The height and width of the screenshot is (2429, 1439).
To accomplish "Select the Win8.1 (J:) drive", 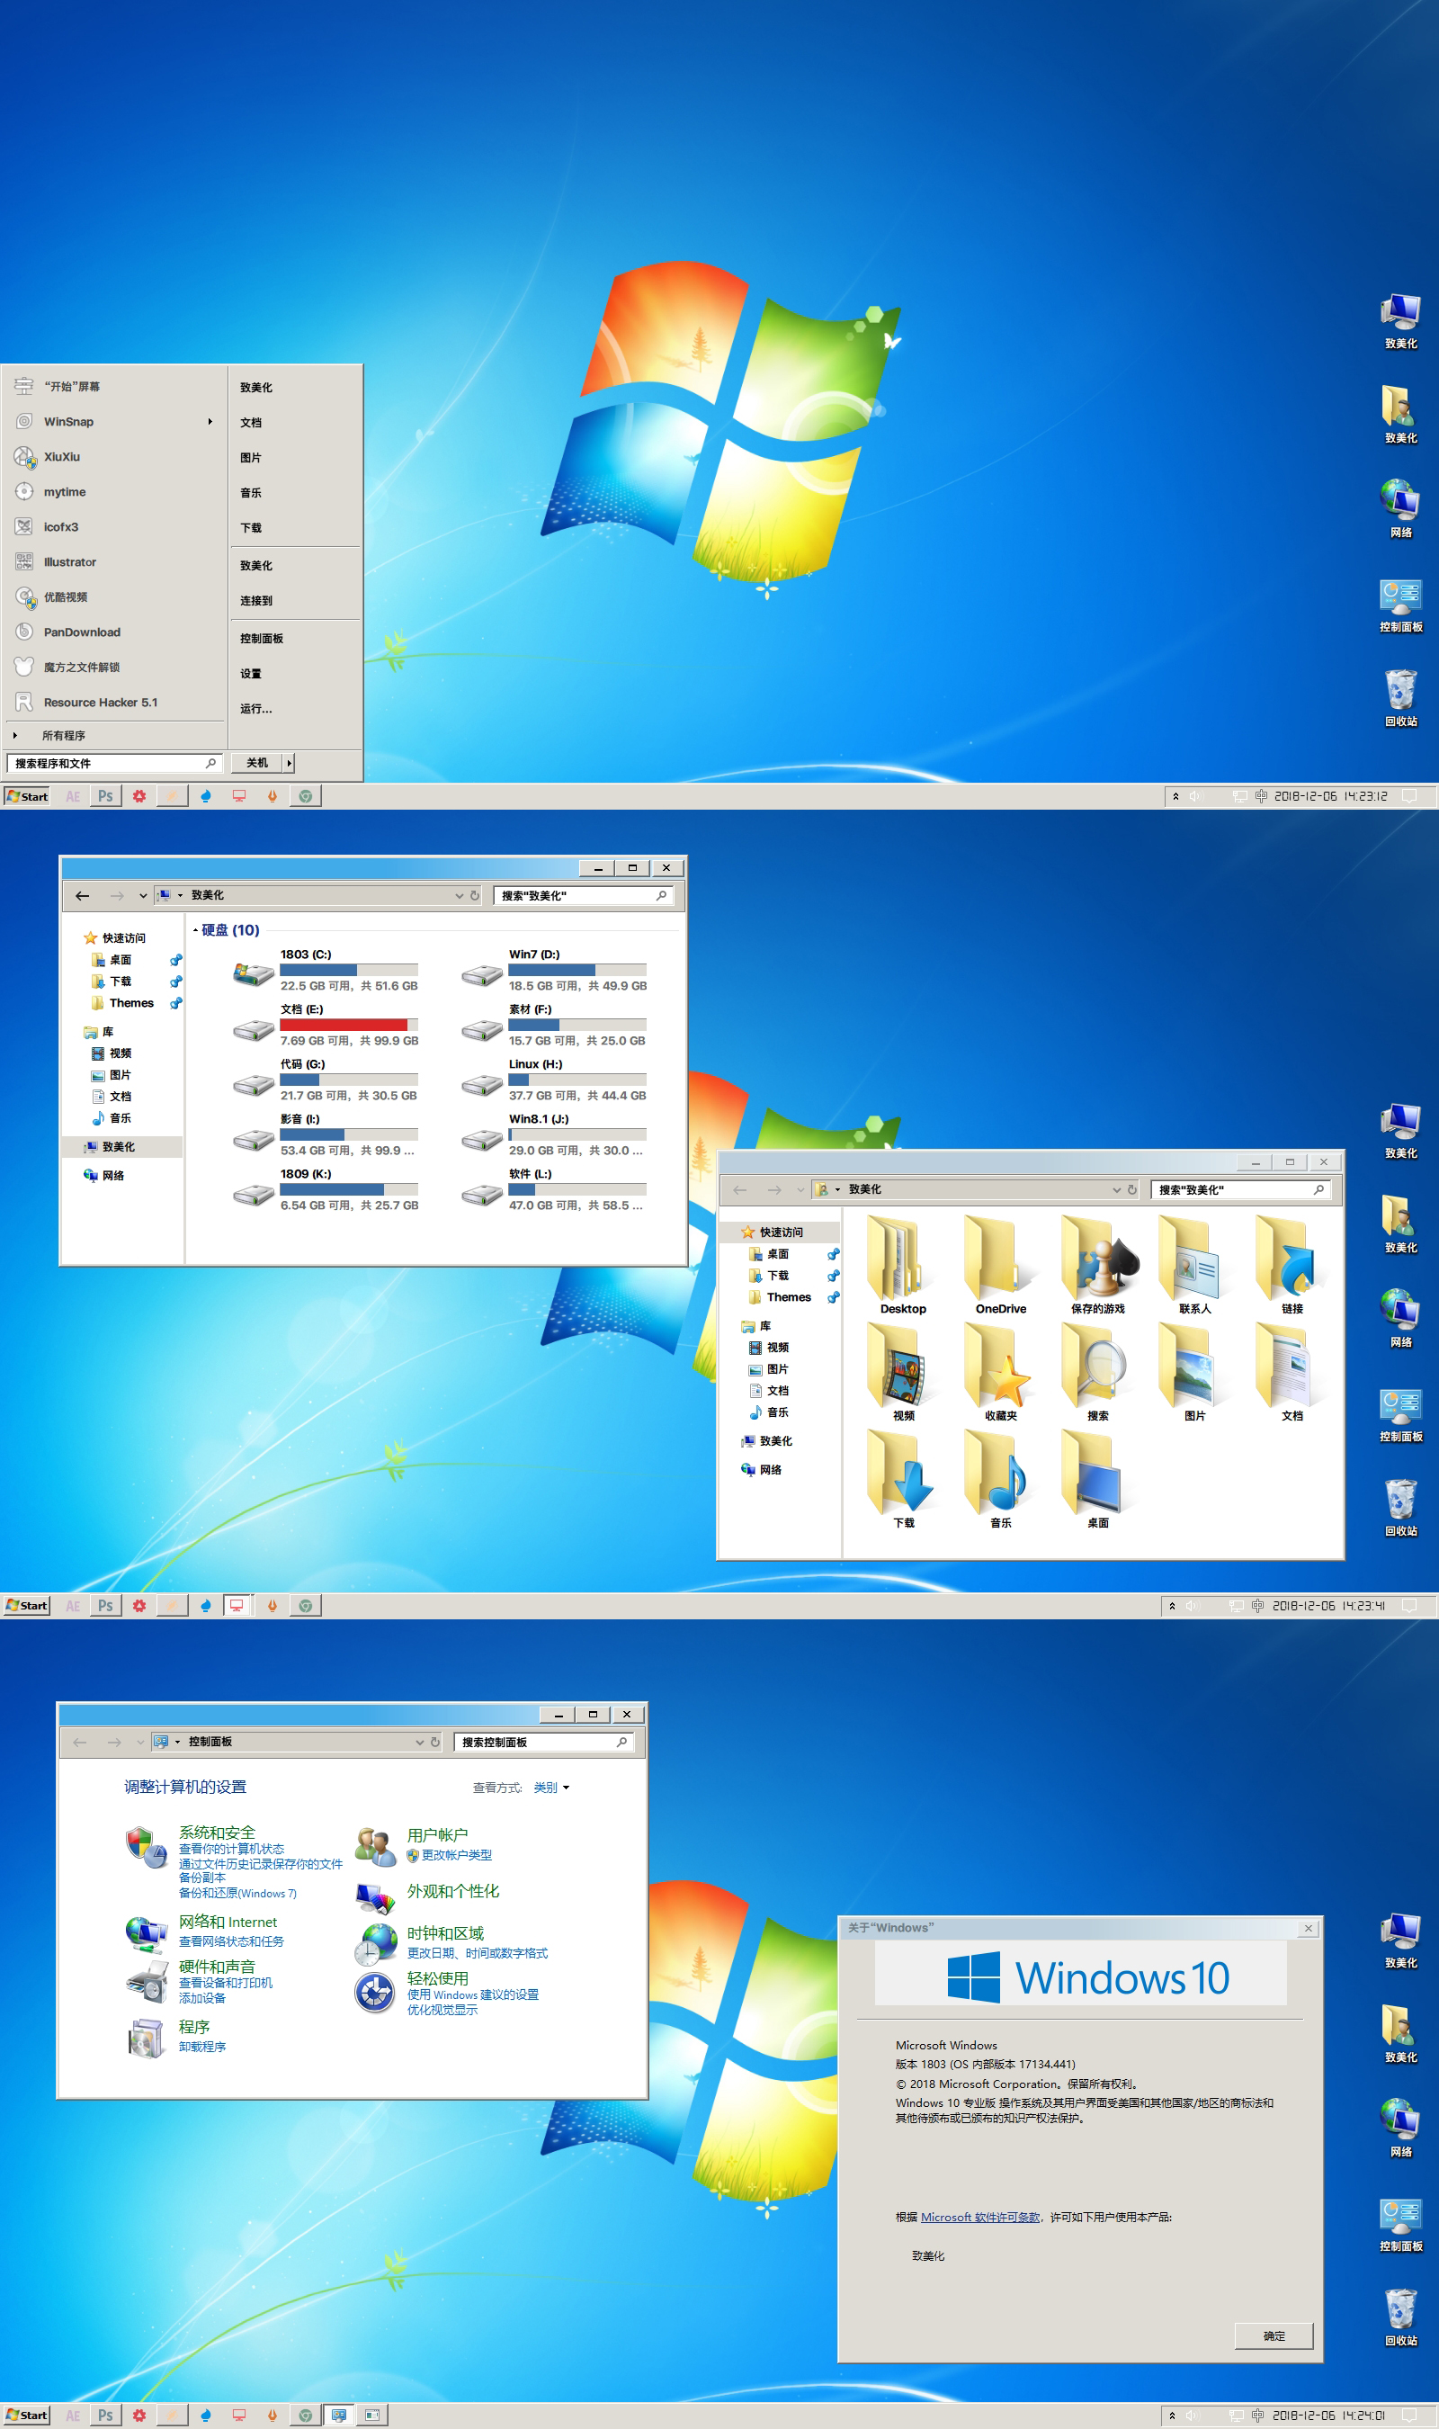I will [555, 1135].
